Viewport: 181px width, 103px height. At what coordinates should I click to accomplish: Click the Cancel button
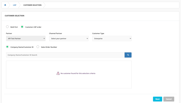click(169, 99)
